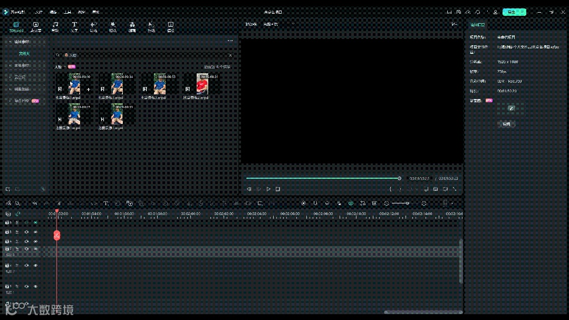Image resolution: width=569 pixels, height=320 pixels.
Task: Click the preview volume speaker icon
Action: [x=445, y=189]
